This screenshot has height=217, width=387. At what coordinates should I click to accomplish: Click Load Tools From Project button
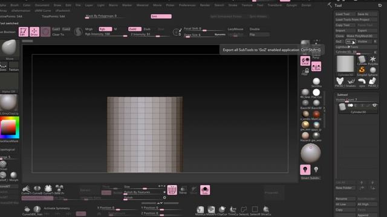356,20
